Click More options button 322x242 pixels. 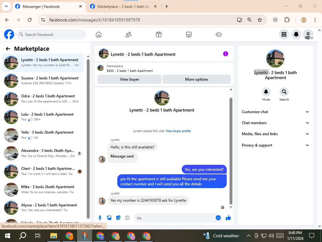coord(197,79)
